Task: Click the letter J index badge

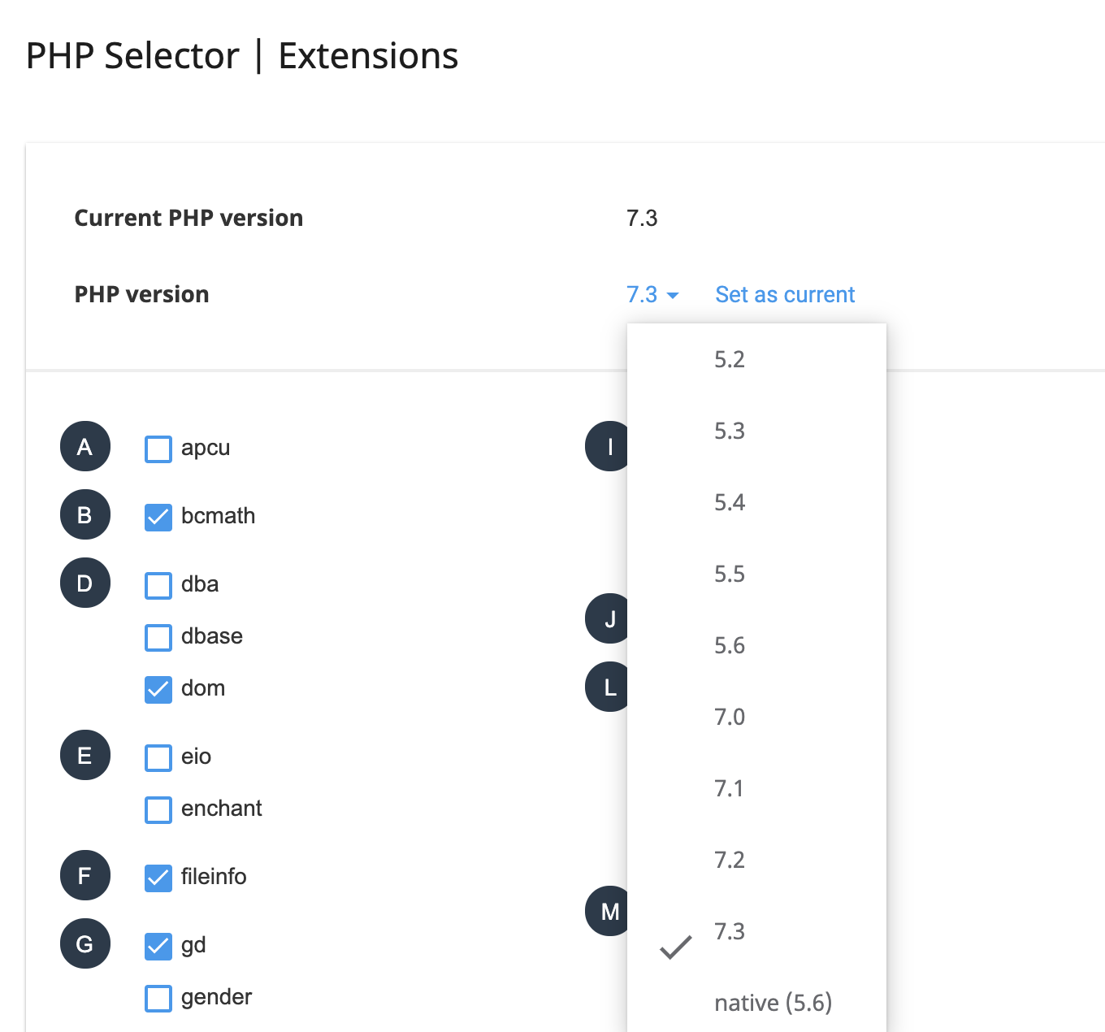Action: click(608, 619)
